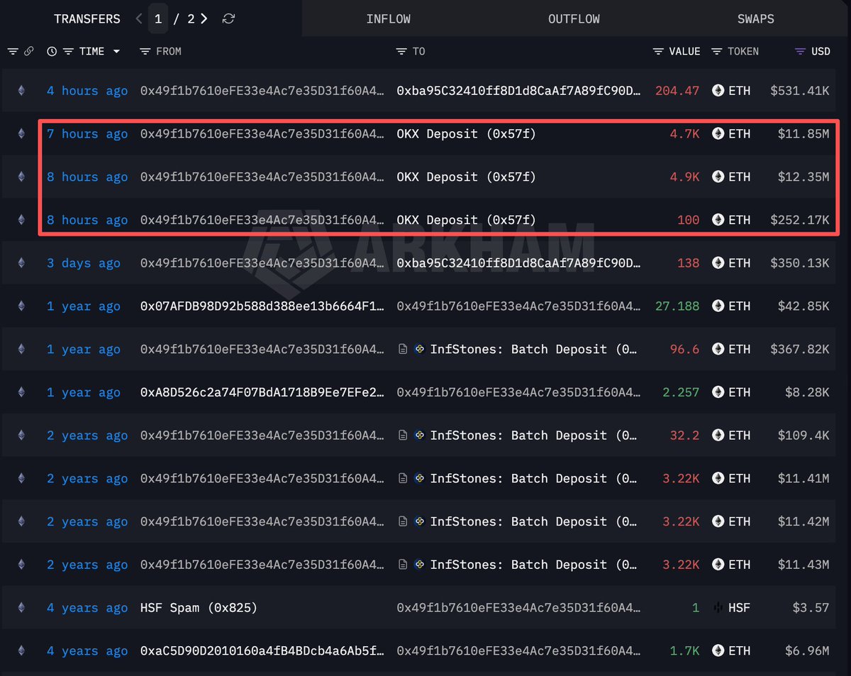Click recipient address in HSF Spam row
This screenshot has height=676, width=851.
tap(519, 608)
